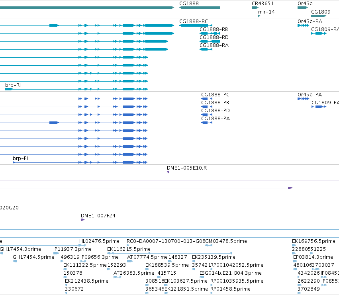Click EST label 415715
Image resolution: width=339 pixels, height=295 pixels.
click(167, 273)
